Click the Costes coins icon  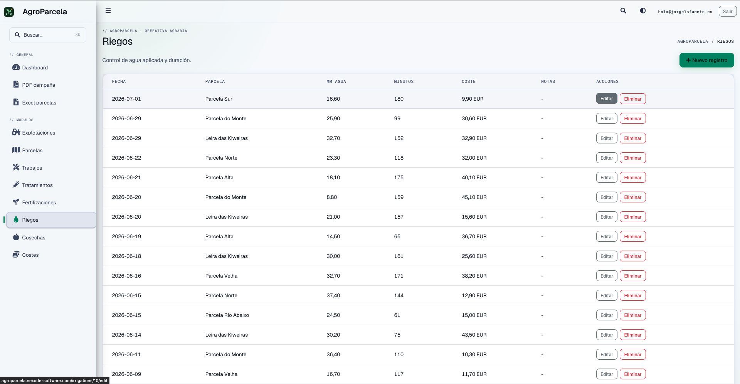point(16,254)
